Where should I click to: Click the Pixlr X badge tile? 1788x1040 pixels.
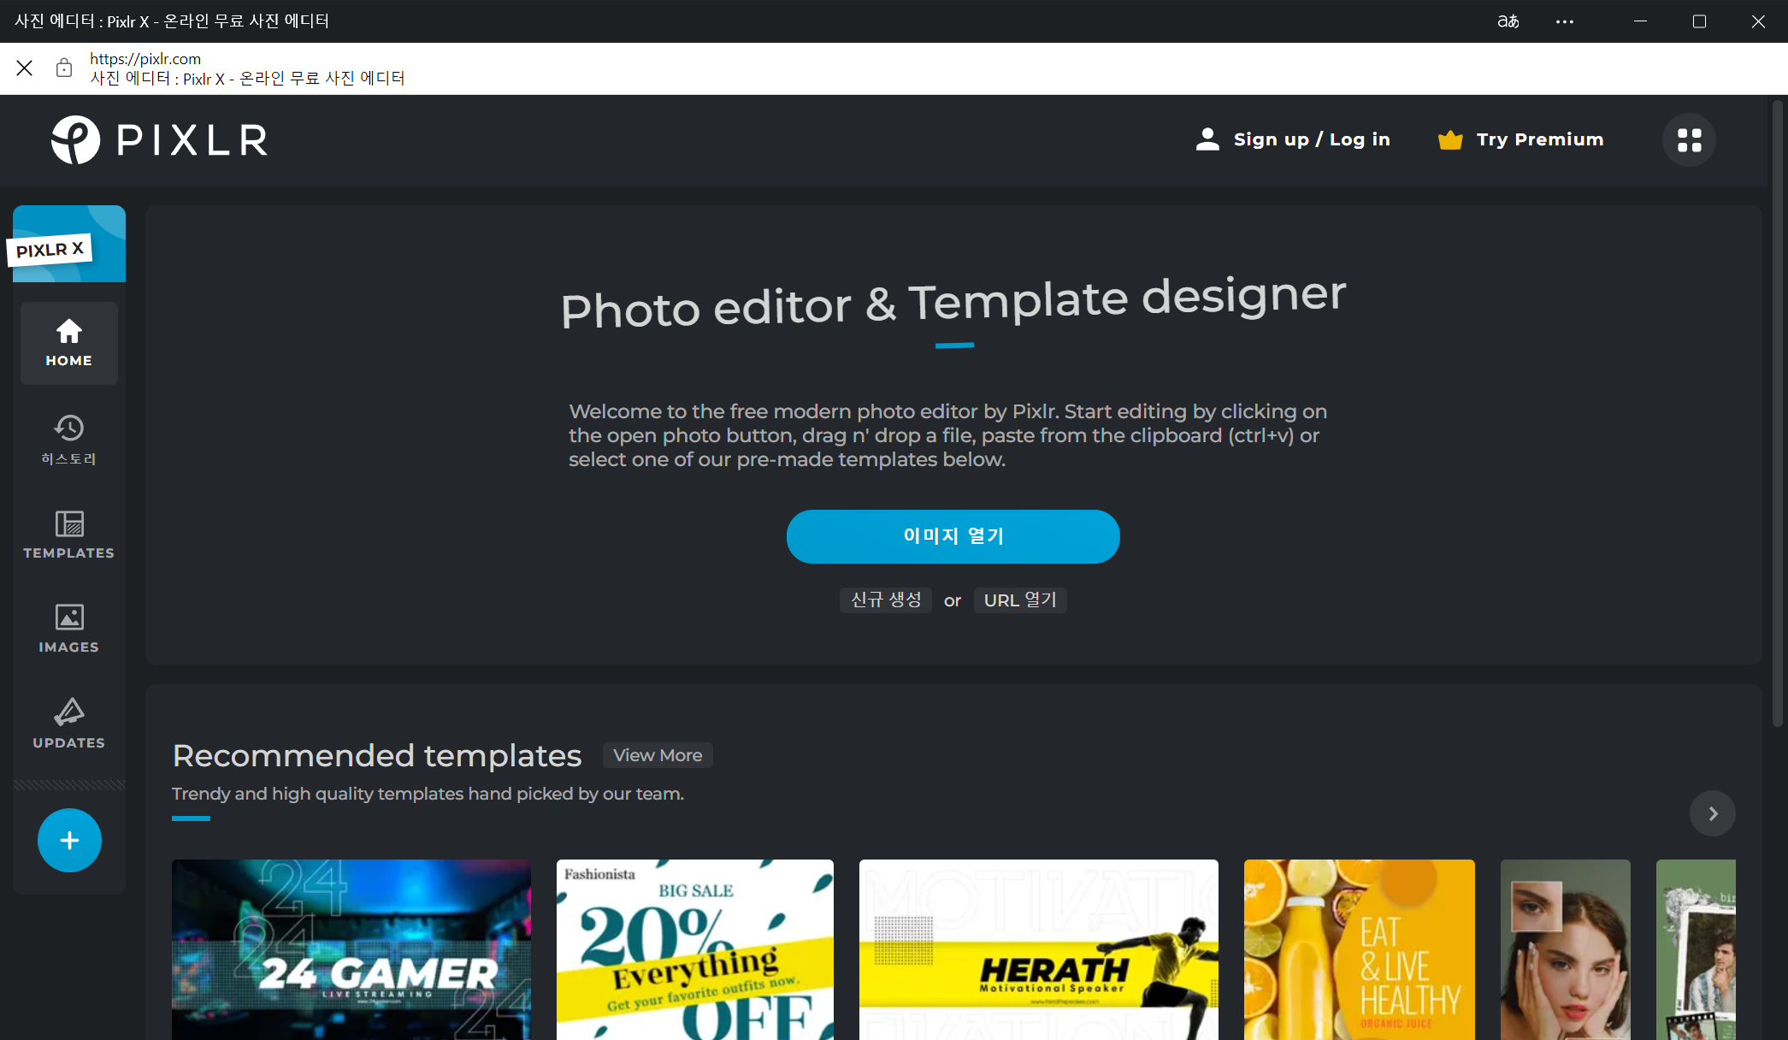(68, 245)
